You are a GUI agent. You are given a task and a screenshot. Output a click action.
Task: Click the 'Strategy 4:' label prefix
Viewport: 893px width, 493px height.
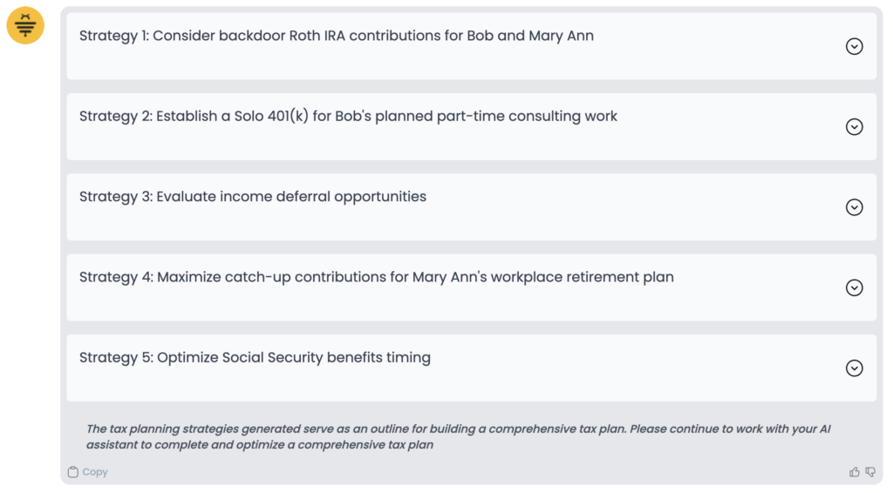pos(115,277)
